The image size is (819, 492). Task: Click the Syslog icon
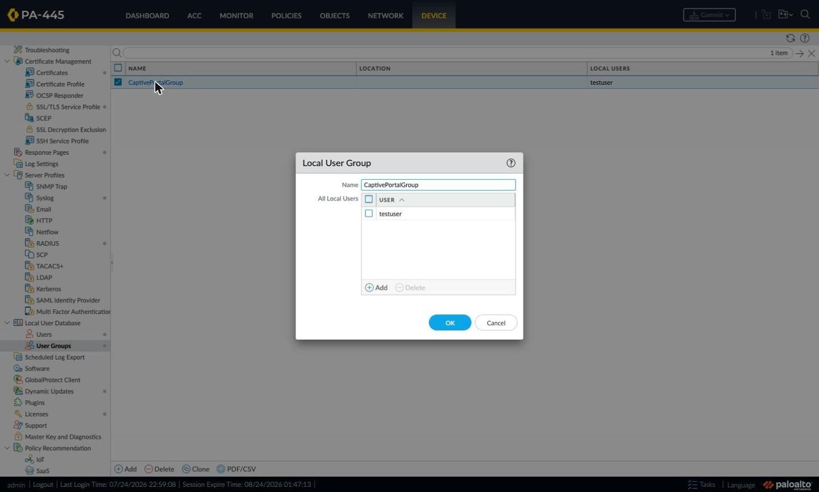pos(30,198)
